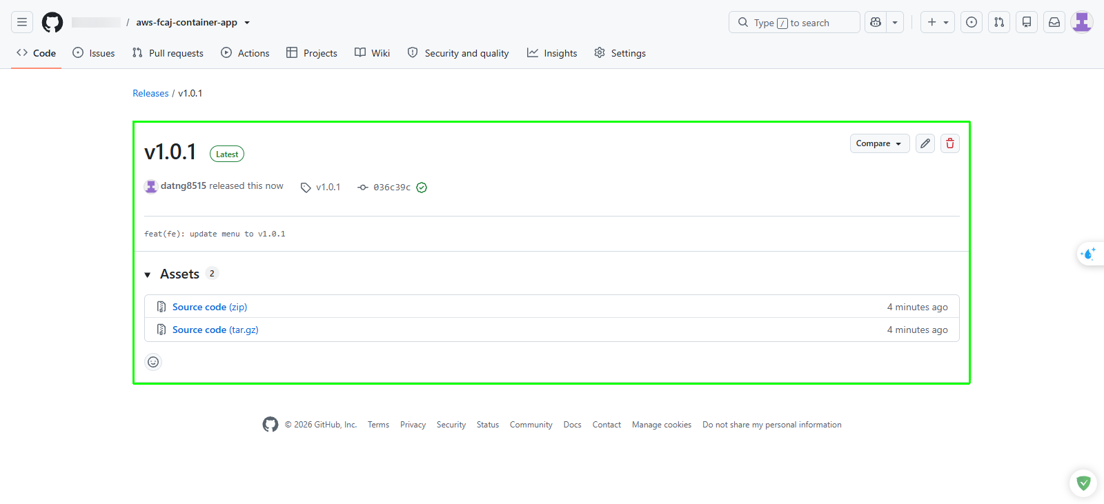
Task: Click the blue droplet sparkle widget
Action: click(x=1089, y=254)
